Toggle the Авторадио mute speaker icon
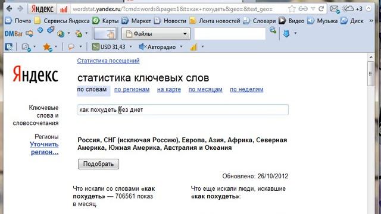 143,46
